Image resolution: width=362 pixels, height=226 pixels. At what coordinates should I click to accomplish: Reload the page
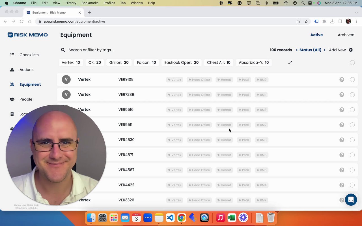(x=21, y=21)
